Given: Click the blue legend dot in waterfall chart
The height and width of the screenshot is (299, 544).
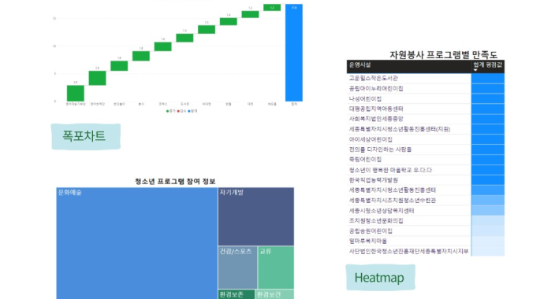Looking at the screenshot, I should coord(189,111).
